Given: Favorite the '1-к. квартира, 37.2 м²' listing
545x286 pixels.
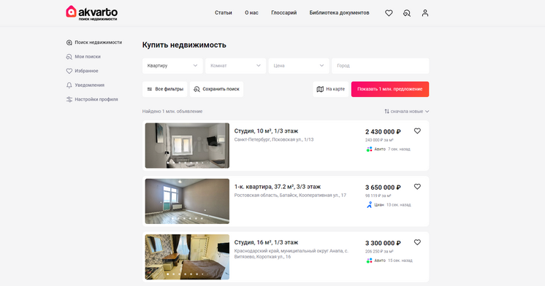Looking at the screenshot, I should point(417,186).
